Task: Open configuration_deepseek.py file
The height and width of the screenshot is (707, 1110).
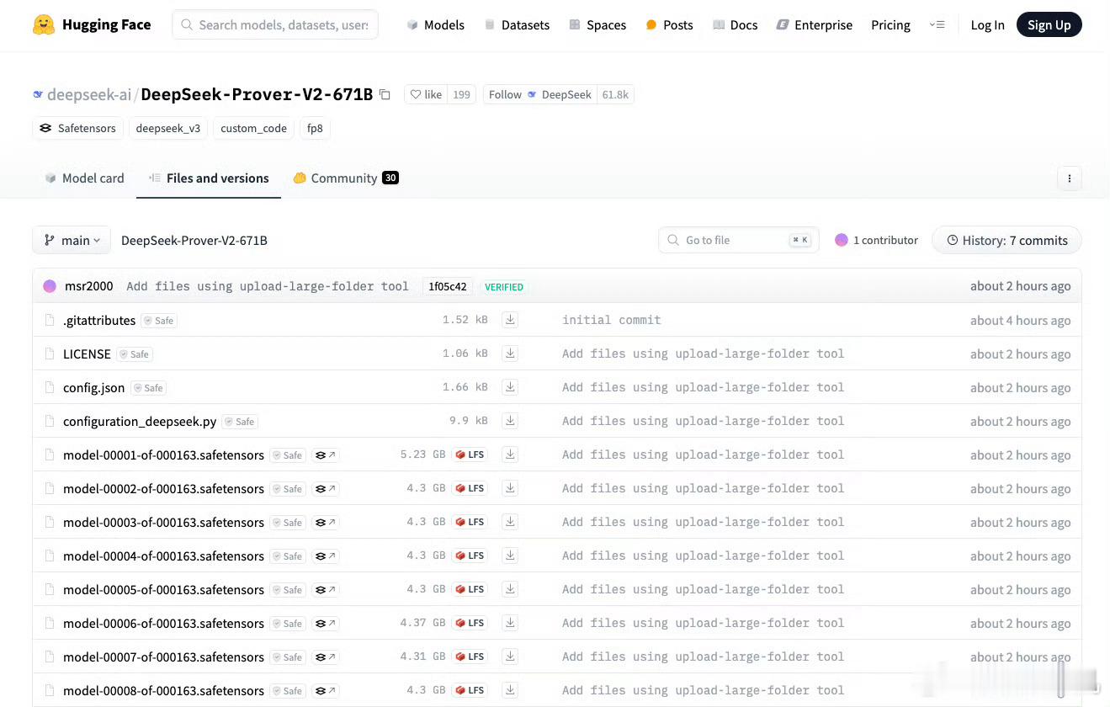Action: tap(140, 422)
